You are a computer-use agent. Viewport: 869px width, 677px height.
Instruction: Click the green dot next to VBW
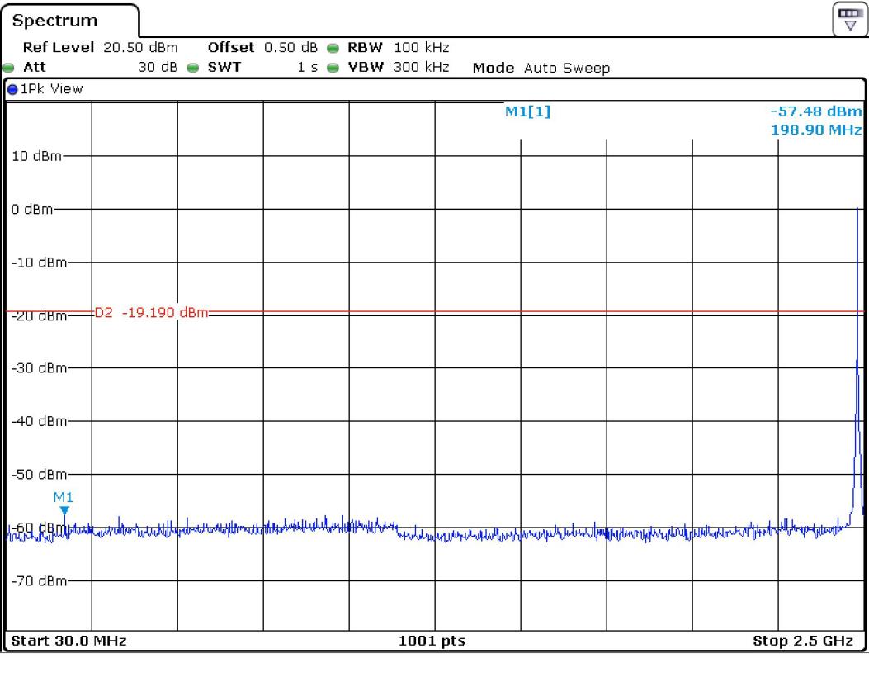(x=333, y=69)
